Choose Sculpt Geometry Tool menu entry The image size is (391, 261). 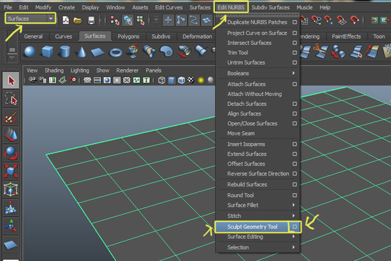(x=252, y=227)
